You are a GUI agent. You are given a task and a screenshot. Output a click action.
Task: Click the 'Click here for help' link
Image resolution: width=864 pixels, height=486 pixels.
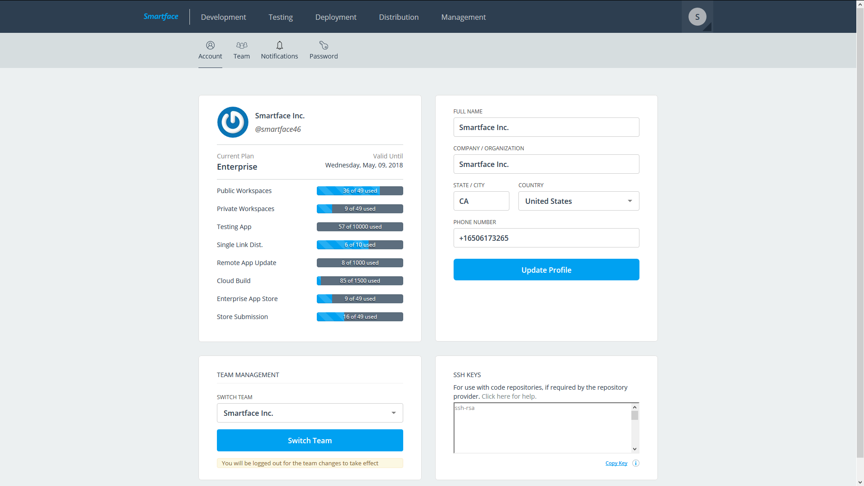click(509, 396)
